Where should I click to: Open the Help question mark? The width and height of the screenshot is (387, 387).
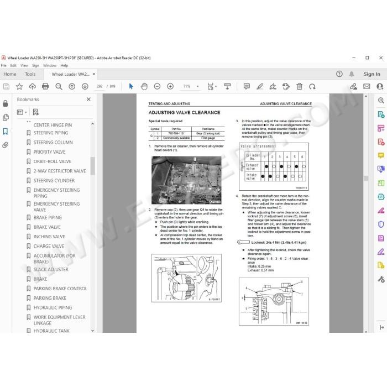click(x=339, y=74)
